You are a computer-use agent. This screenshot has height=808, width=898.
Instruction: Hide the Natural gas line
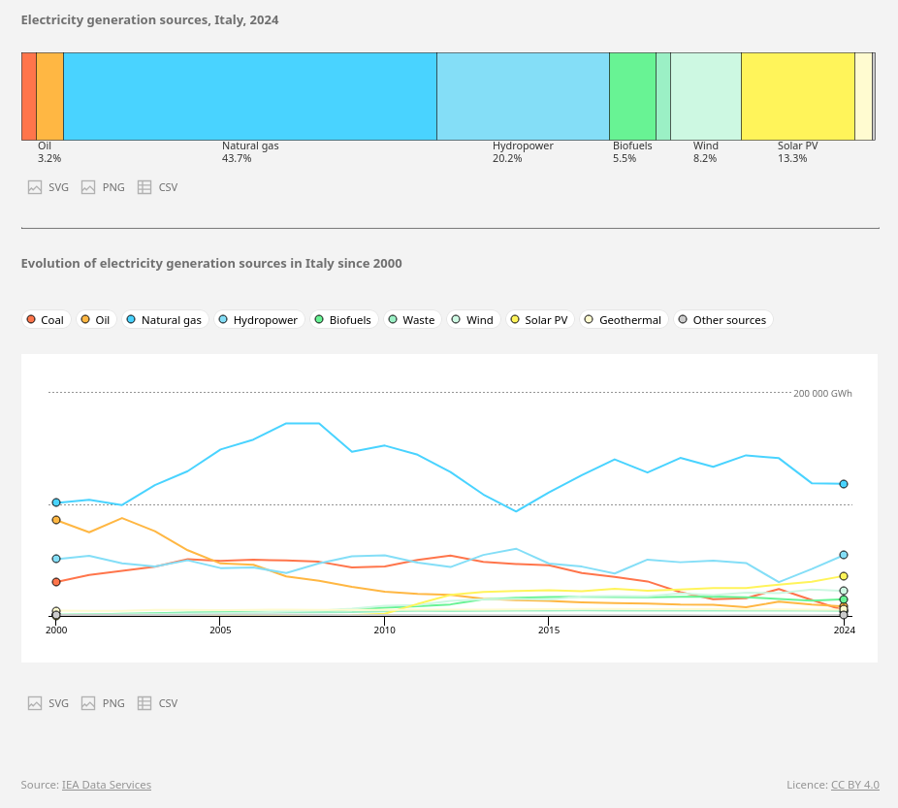[x=165, y=320]
